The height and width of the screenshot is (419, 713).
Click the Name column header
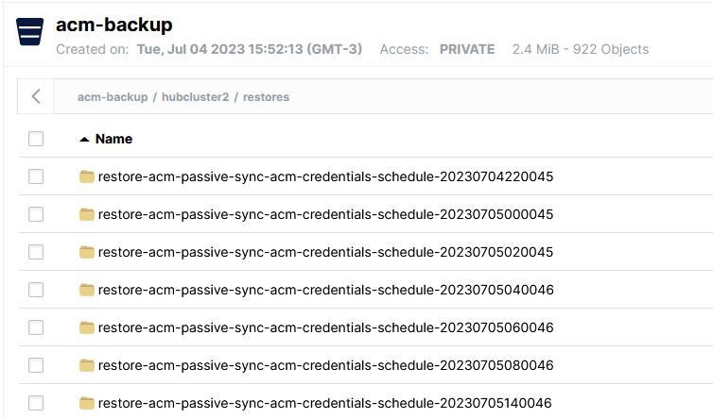(x=113, y=139)
